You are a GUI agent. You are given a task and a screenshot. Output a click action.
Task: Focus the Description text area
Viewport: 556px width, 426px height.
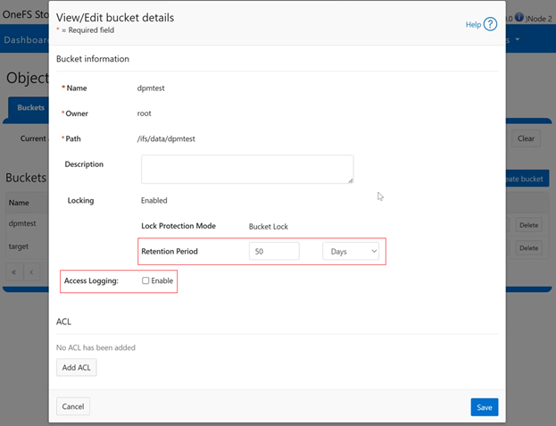[246, 169]
